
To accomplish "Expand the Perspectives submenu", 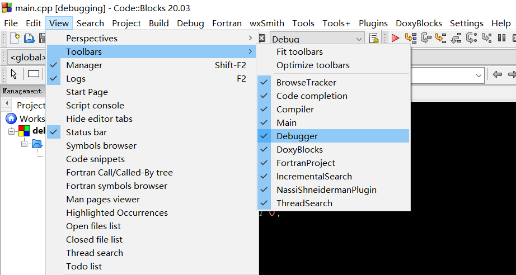I will pos(152,38).
